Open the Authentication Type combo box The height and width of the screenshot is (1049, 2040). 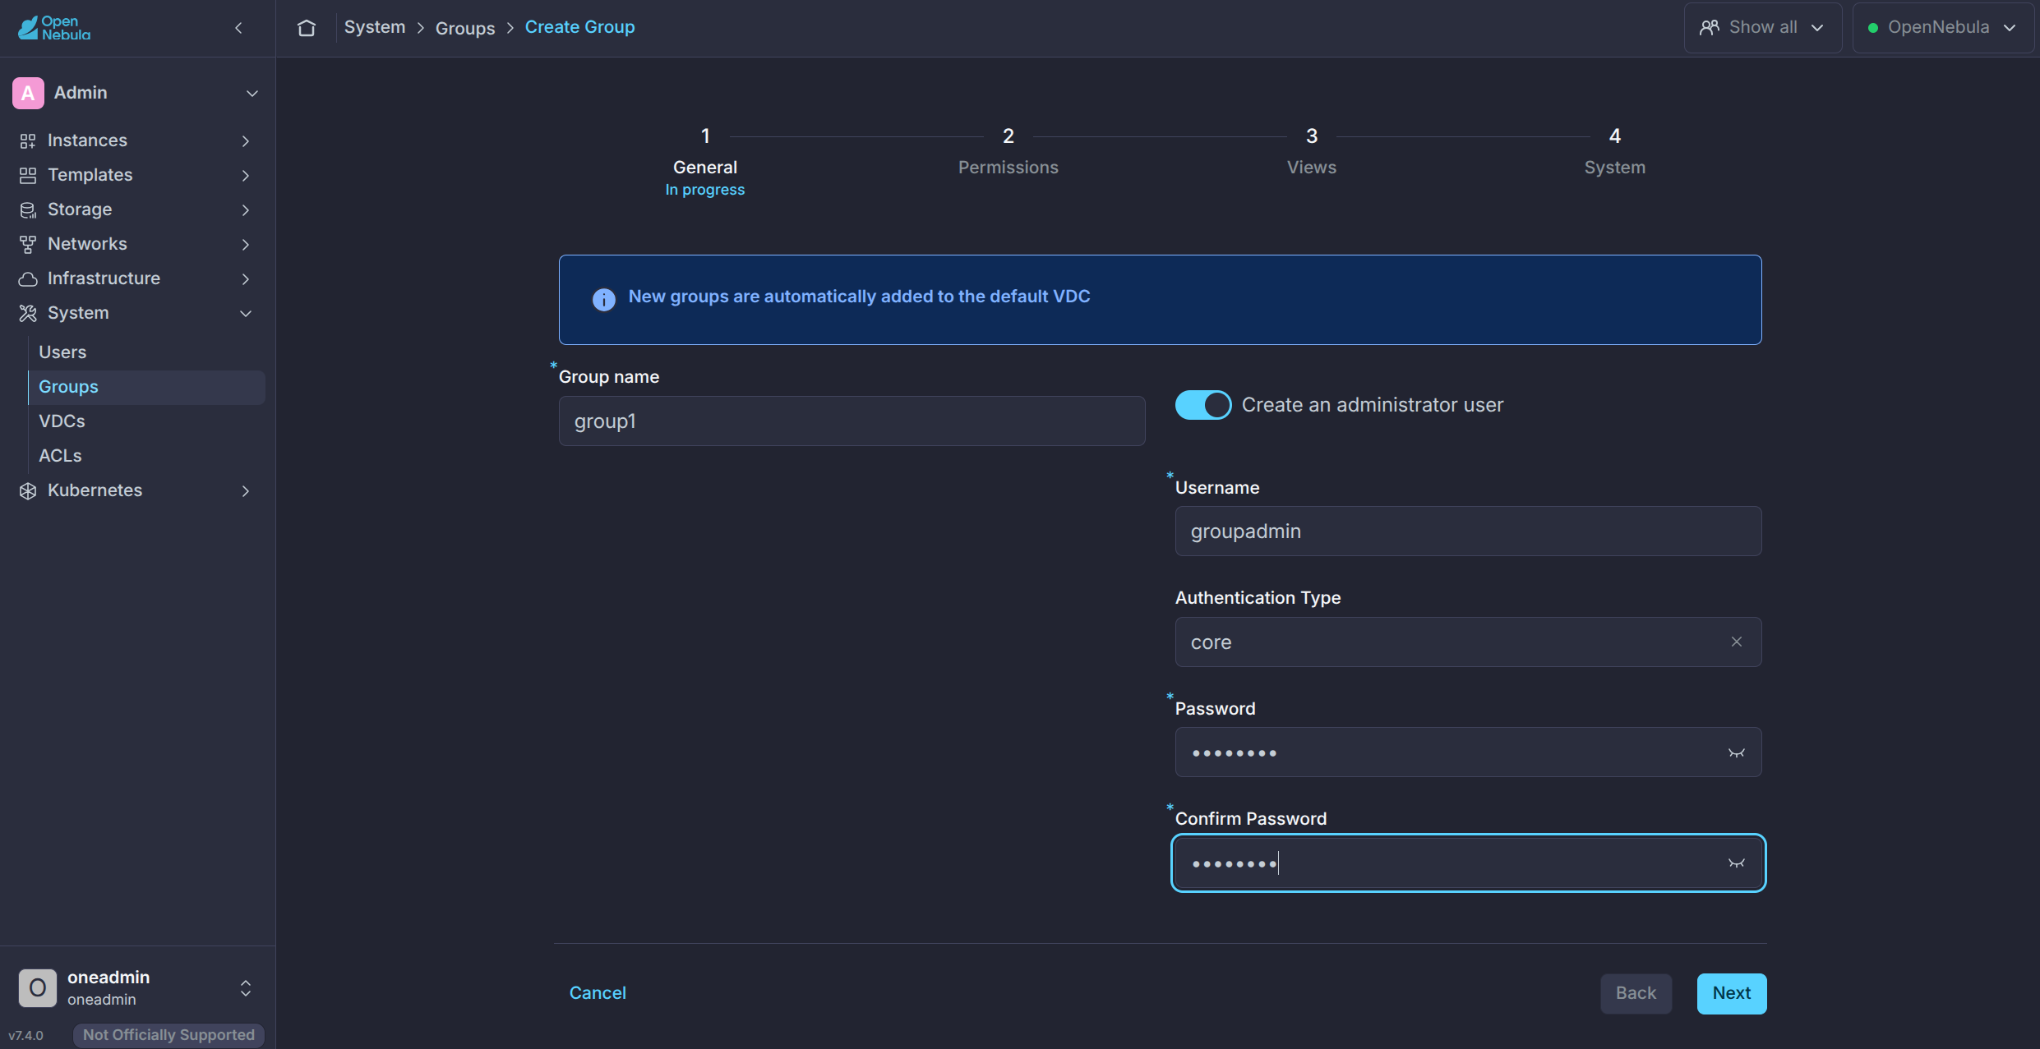[x=1468, y=642]
